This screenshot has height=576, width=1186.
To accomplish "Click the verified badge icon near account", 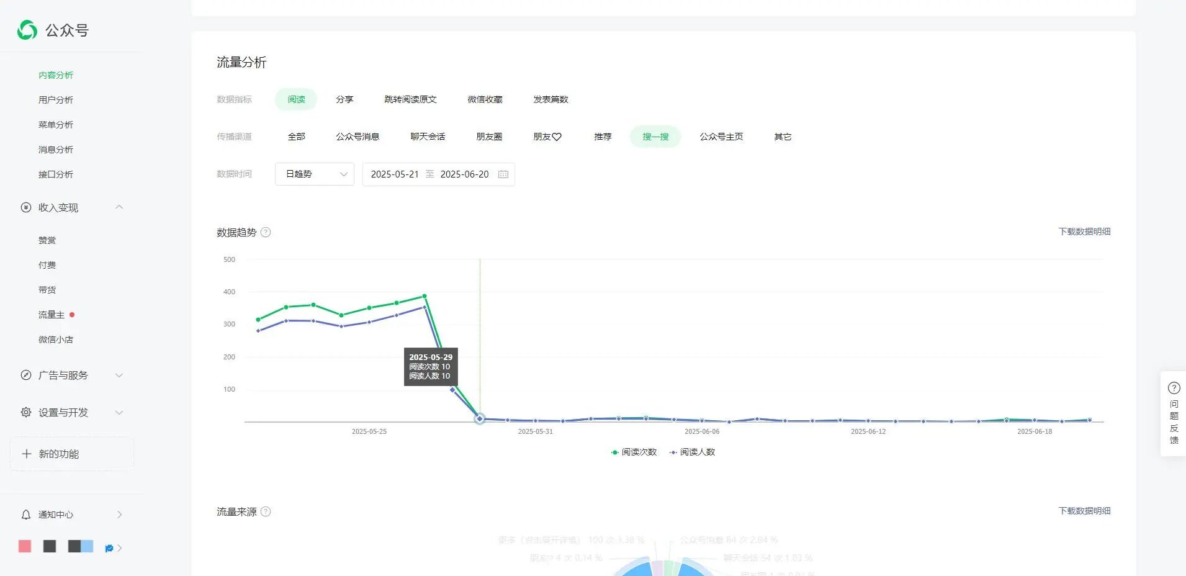I will point(109,548).
